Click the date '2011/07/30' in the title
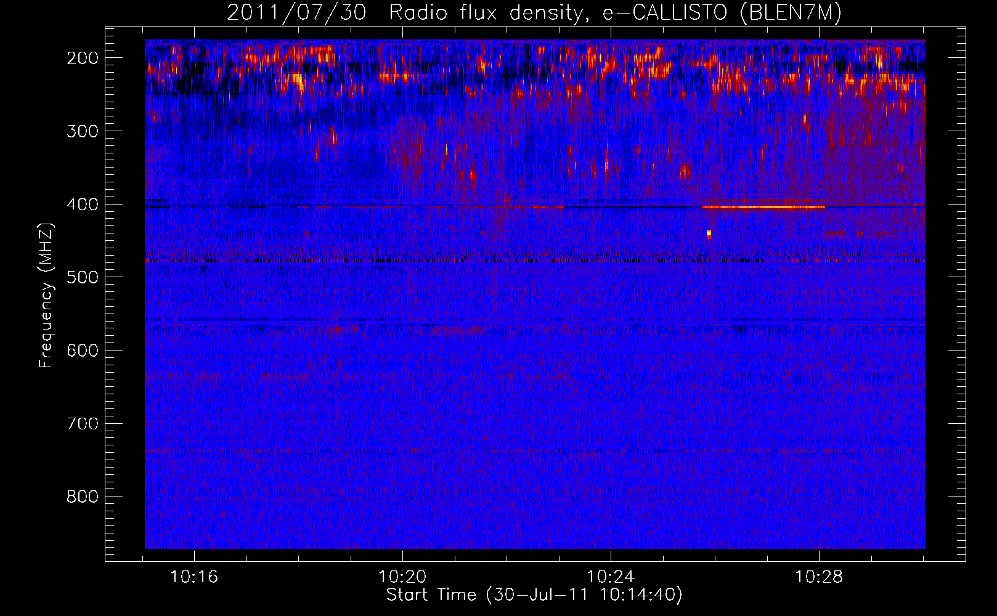The image size is (997, 616). tap(296, 13)
